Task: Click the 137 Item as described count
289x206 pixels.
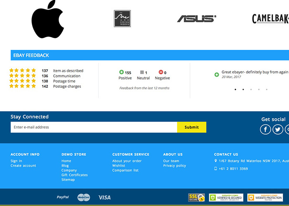Action: pos(45,70)
